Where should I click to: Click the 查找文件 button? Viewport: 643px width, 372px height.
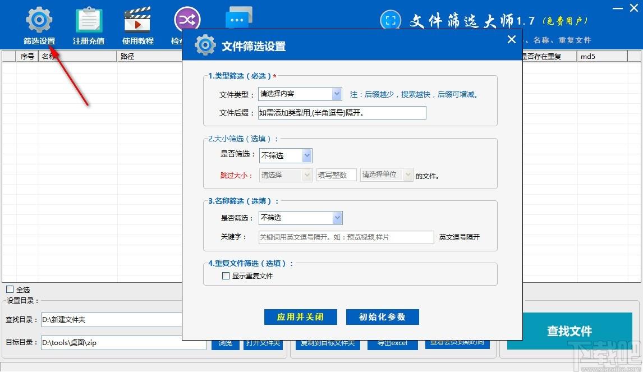pos(569,331)
